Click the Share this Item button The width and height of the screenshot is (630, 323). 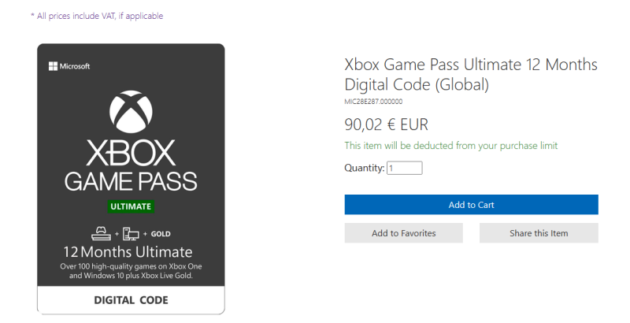[539, 233]
